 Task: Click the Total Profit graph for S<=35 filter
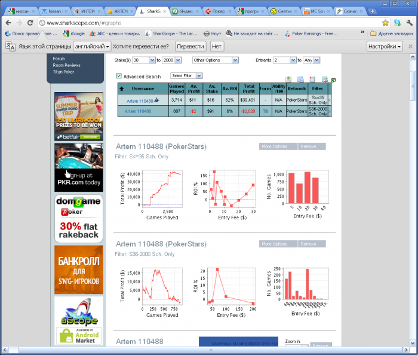pyautogui.click(x=162, y=188)
